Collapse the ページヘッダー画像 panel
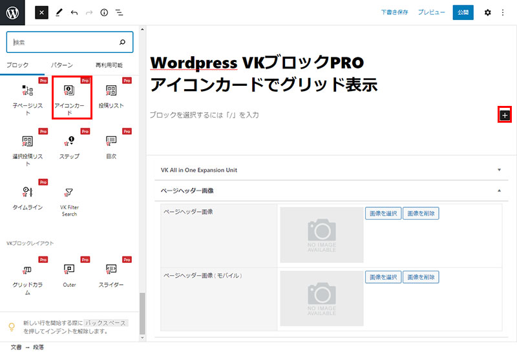Image resolution: width=517 pixels, height=352 pixels. pos(499,191)
